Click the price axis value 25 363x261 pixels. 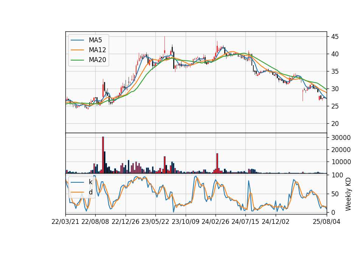click(x=335, y=106)
